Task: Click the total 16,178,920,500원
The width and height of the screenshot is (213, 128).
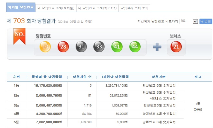Action: (x=48, y=86)
